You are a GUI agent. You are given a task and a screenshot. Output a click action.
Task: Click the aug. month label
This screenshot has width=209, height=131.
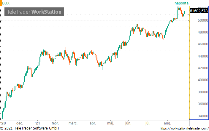pos(167,123)
